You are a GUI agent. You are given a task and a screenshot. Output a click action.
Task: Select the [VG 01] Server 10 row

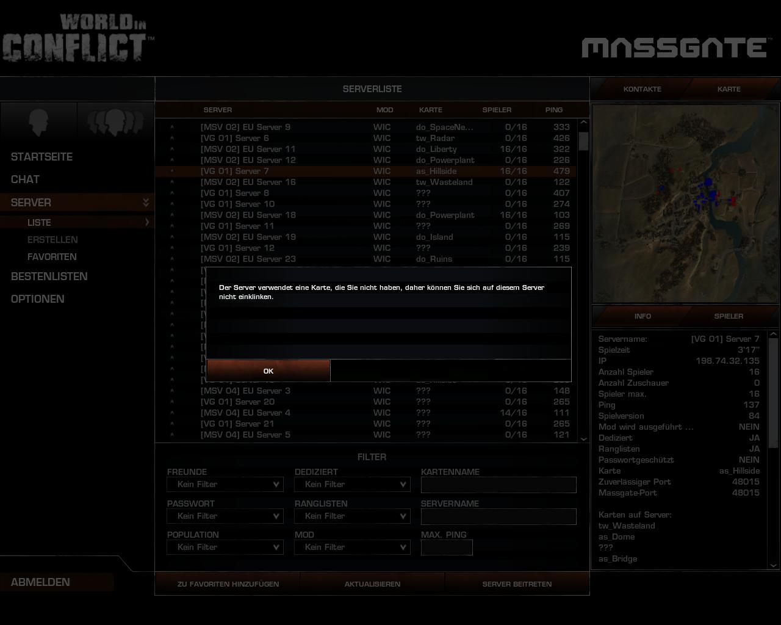(x=365, y=204)
